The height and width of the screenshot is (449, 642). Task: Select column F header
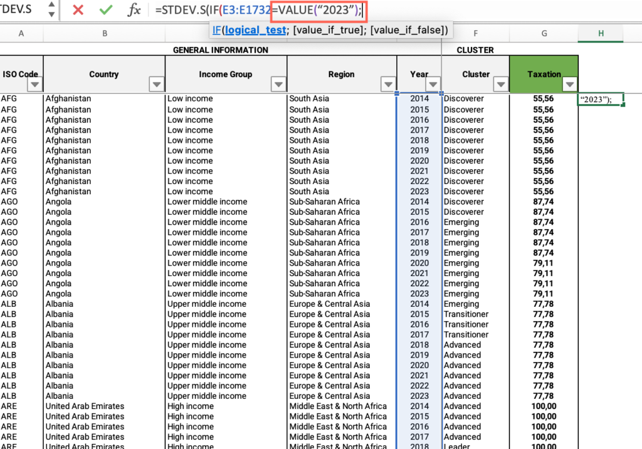(475, 34)
